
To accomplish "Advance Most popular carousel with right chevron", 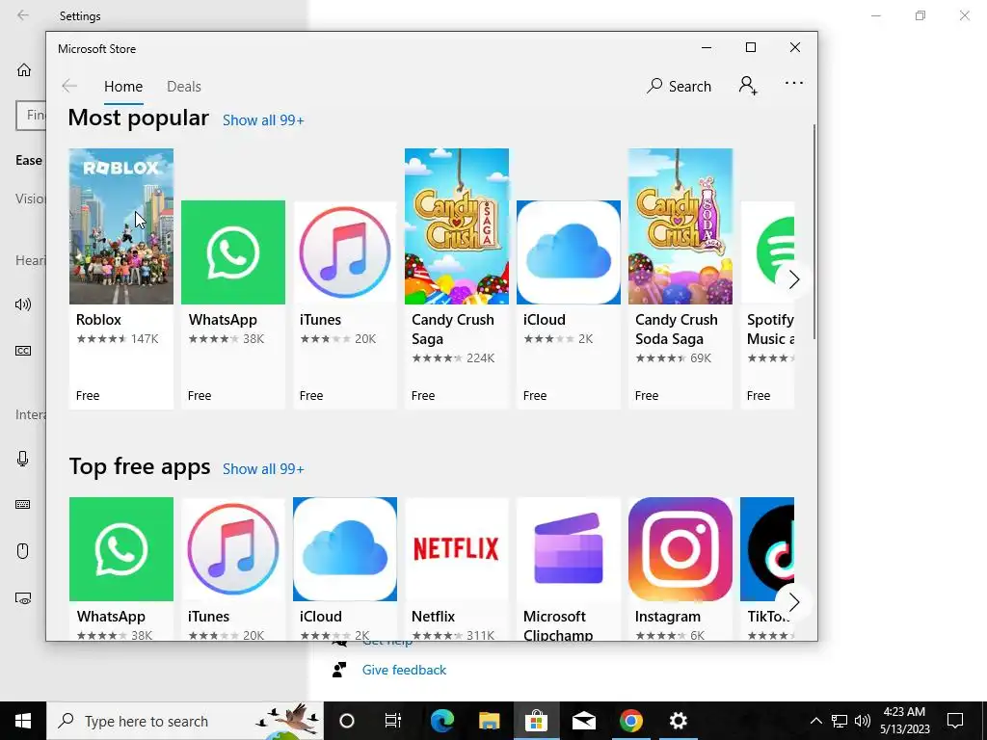I will 793,279.
